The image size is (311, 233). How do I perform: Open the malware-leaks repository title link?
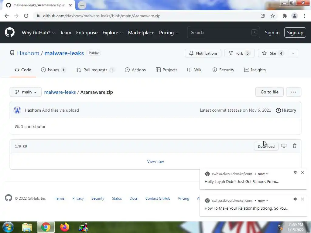tap(64, 53)
